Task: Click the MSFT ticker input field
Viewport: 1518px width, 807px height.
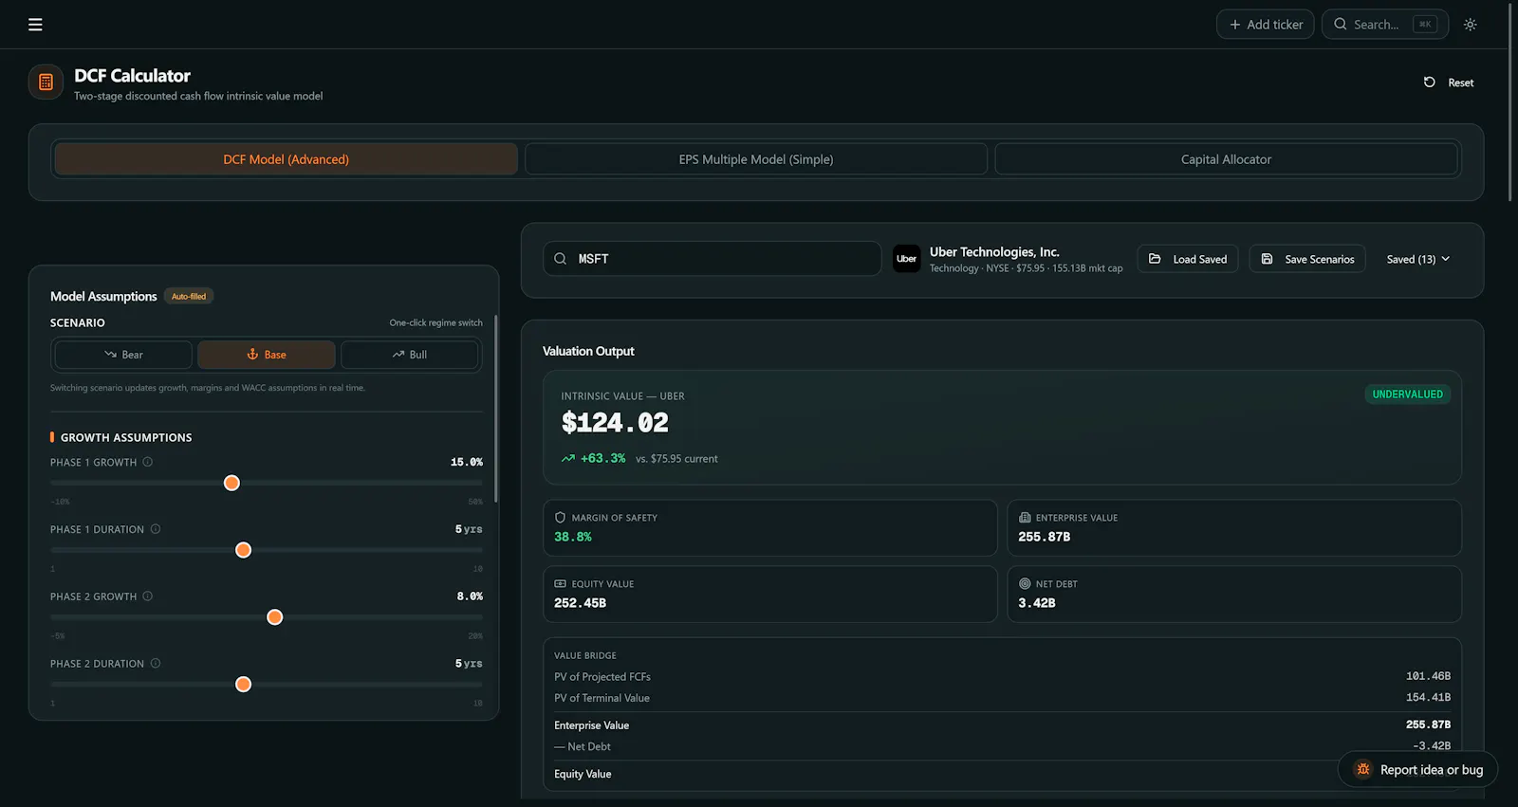Action: coord(713,259)
